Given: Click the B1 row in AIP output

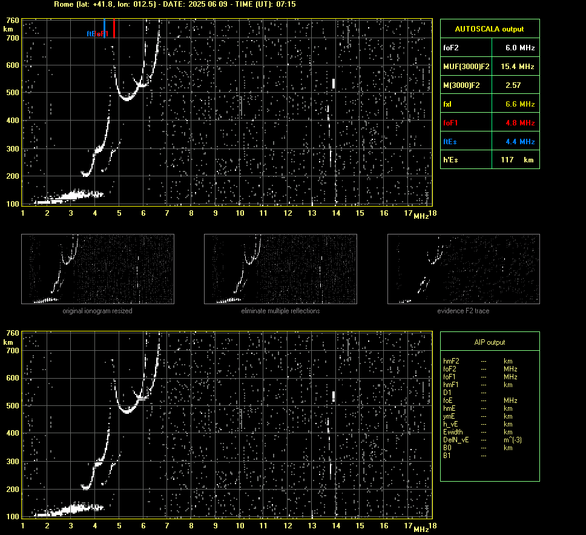Looking at the screenshot, I should pyautogui.click(x=465, y=455).
